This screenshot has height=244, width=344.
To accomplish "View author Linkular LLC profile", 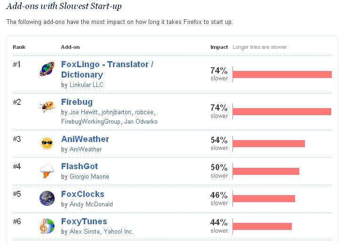I will pyautogui.click(x=86, y=85).
